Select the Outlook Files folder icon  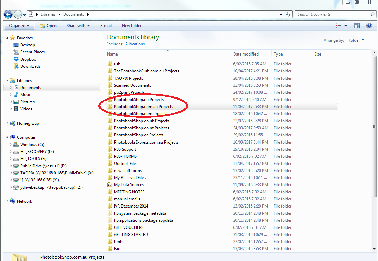click(110, 163)
